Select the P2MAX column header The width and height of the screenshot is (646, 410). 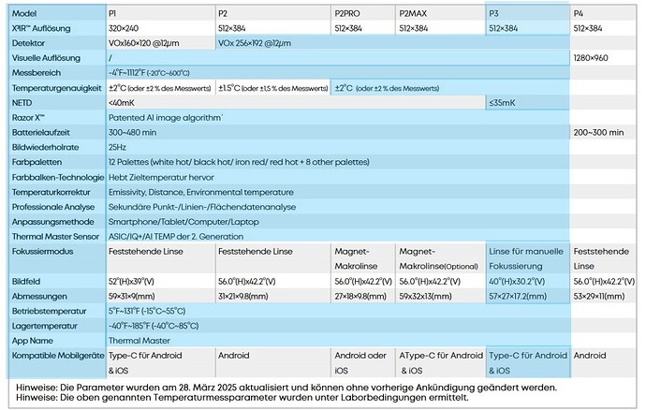413,14
